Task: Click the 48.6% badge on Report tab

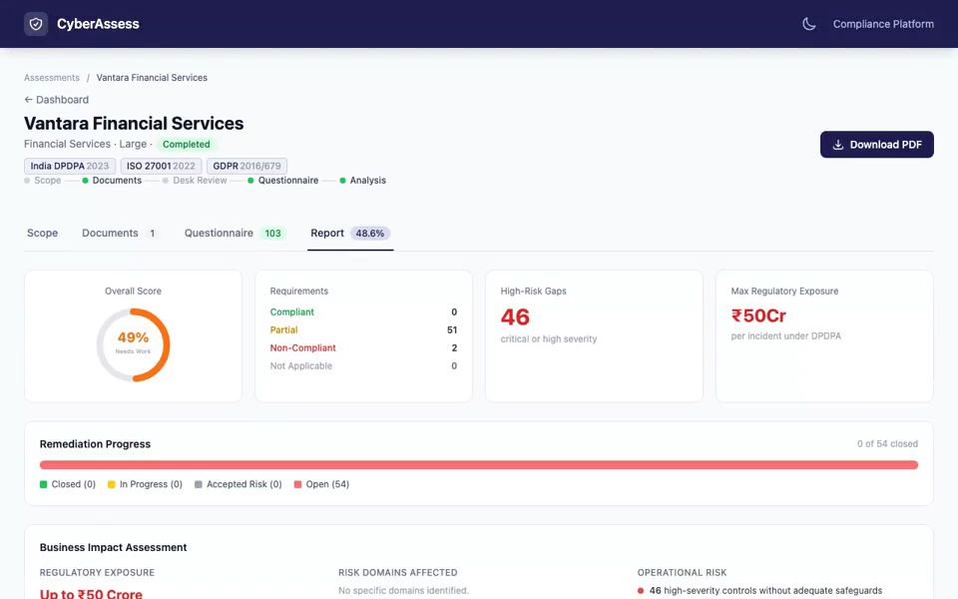Action: (370, 233)
